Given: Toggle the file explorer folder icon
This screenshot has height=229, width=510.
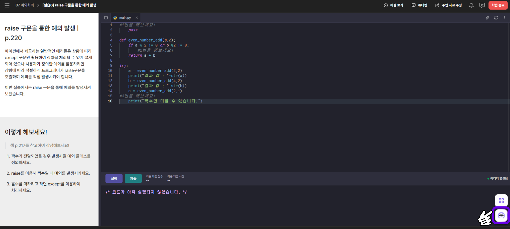Looking at the screenshot, I should [106, 18].
